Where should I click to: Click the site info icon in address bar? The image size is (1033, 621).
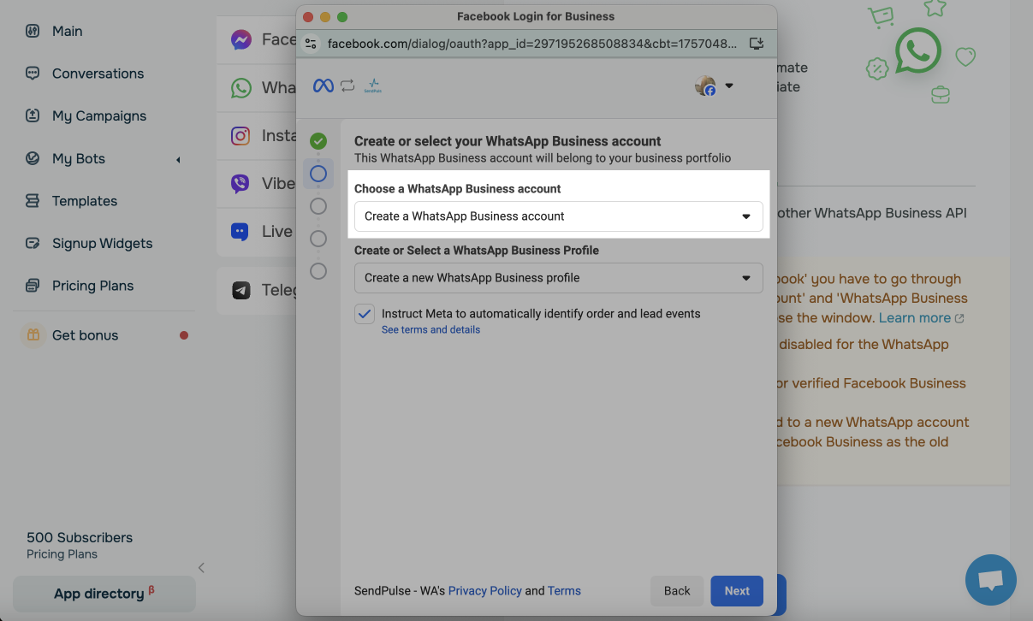point(311,43)
